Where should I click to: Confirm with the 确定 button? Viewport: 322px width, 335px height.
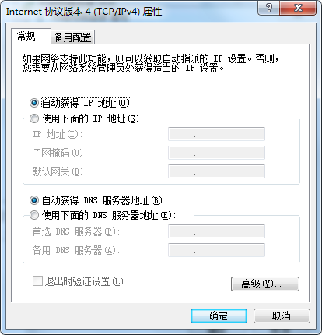pos(219,316)
